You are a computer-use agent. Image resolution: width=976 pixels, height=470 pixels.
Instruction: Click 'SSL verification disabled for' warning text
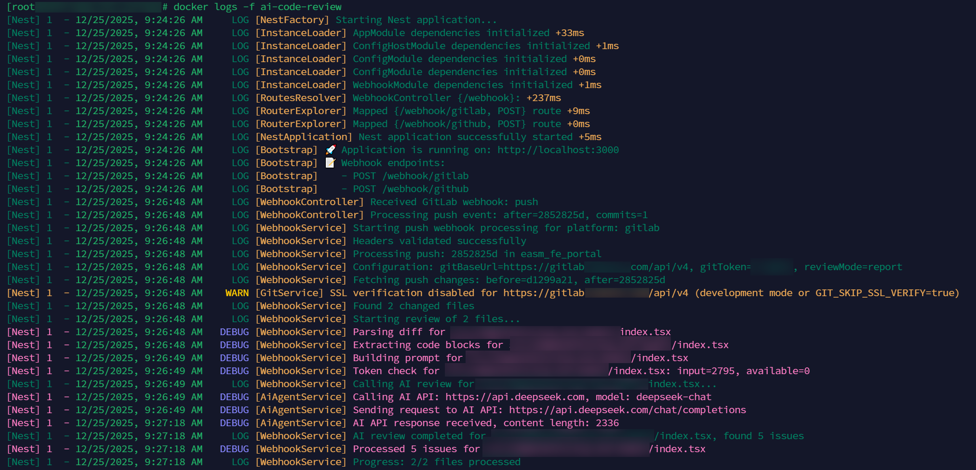414,293
